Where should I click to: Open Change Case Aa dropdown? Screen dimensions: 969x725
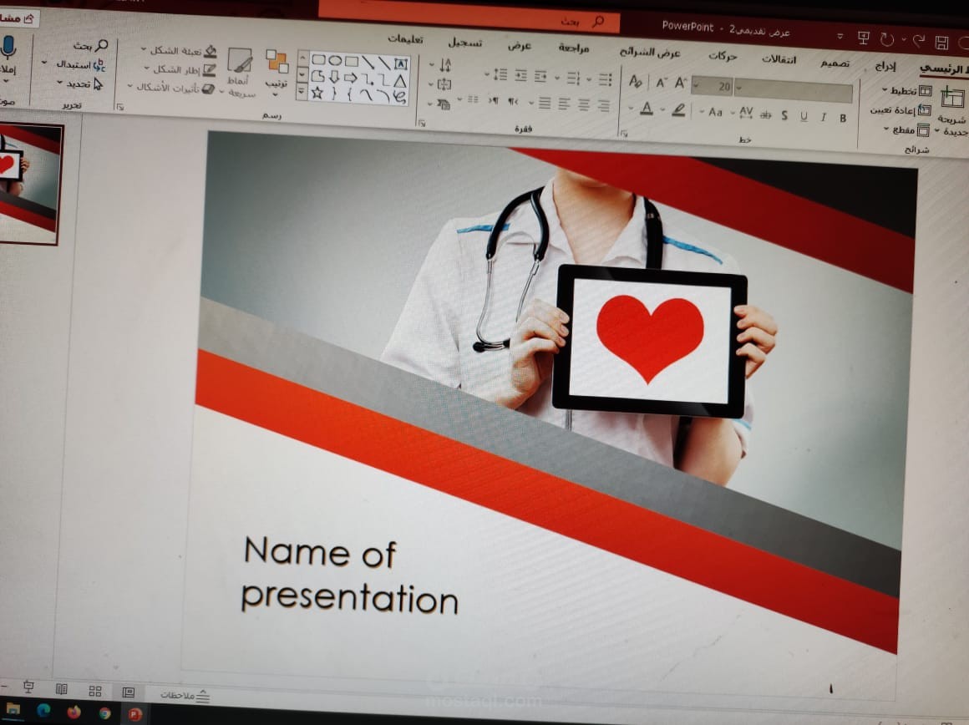pos(712,112)
